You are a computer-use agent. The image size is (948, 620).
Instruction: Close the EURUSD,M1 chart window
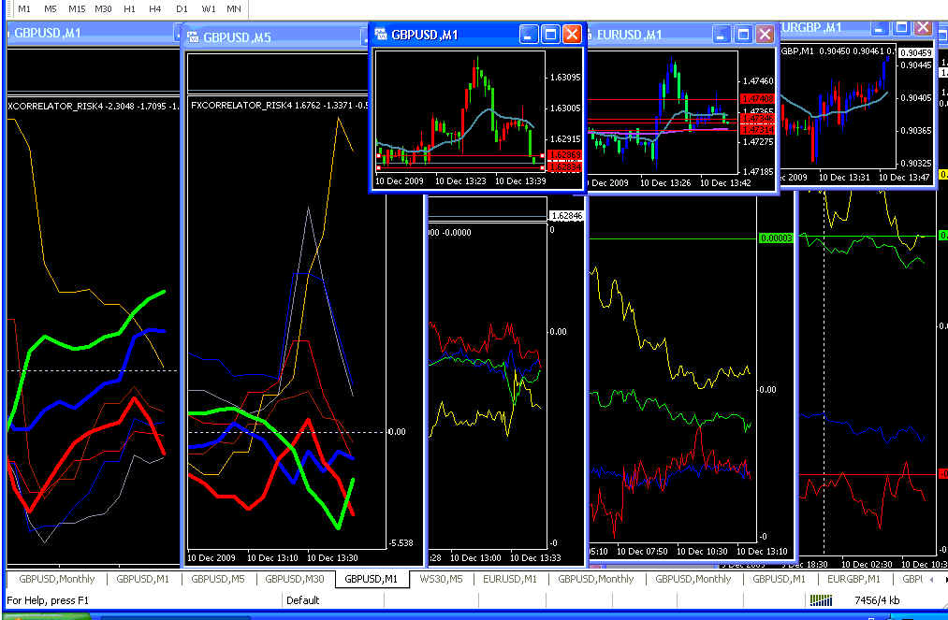[765, 35]
